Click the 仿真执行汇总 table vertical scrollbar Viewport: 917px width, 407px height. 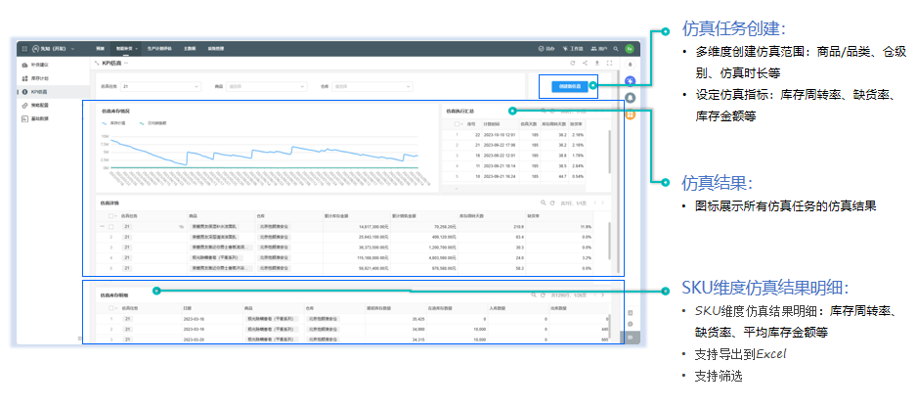609,152
